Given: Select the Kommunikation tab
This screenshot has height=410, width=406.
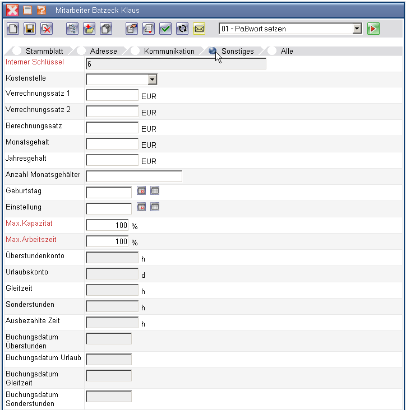Looking at the screenshot, I should point(169,51).
